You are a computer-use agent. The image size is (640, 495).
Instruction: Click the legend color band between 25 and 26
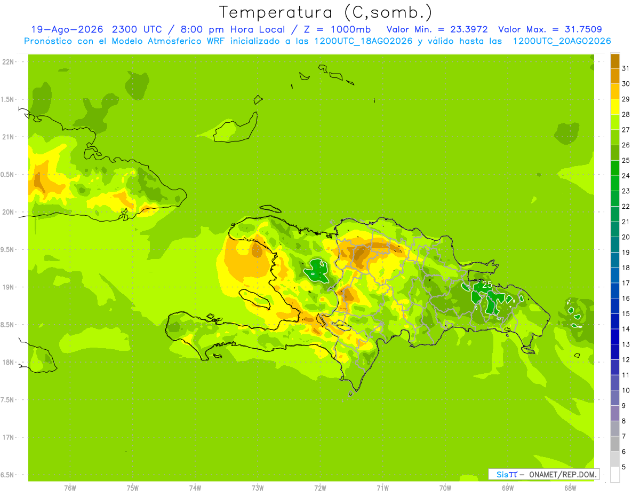[x=615, y=152]
